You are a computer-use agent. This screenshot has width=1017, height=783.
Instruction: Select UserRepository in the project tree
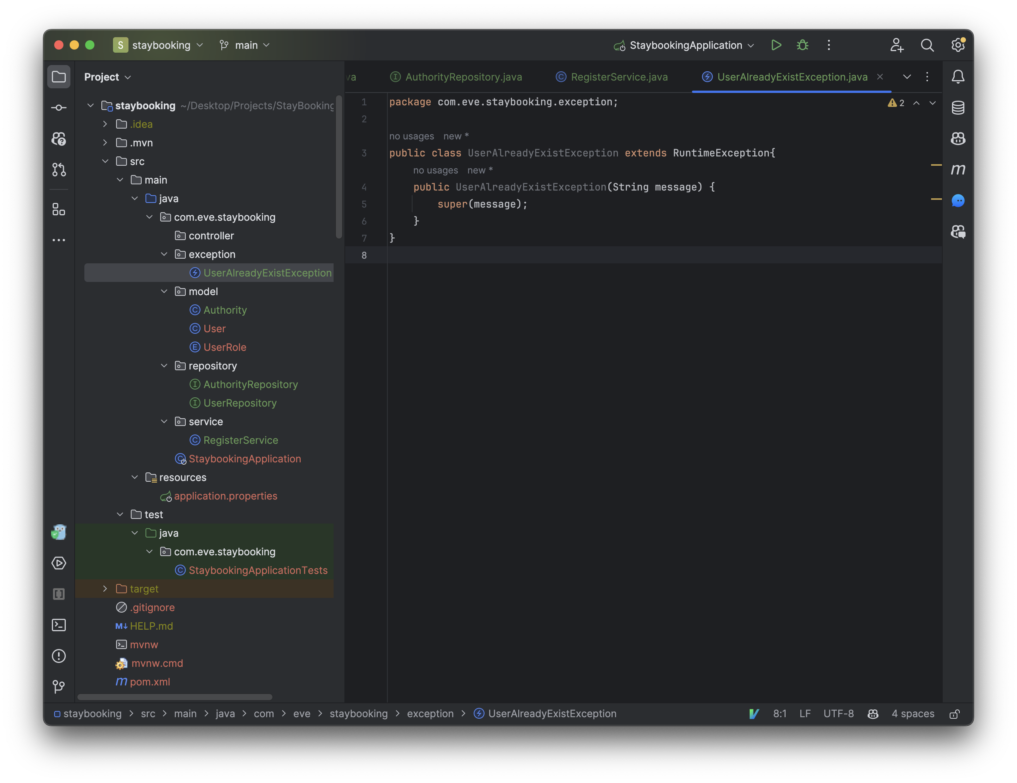[x=240, y=403]
